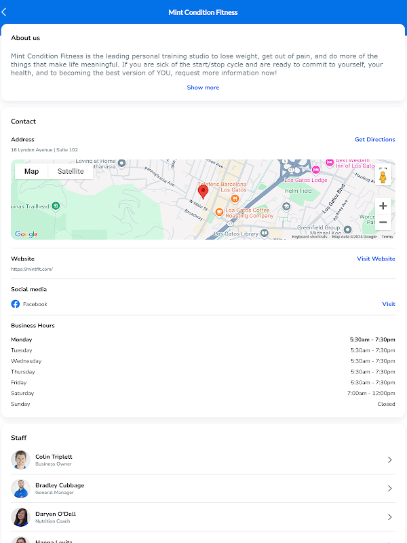Select Los Gatos Coffee Roasting Company marker
Screen dimensions: 407x543
click(219, 212)
